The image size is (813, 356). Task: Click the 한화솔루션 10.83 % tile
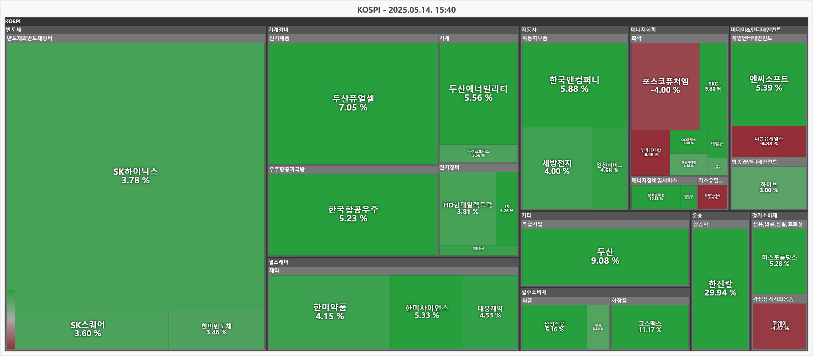656,197
